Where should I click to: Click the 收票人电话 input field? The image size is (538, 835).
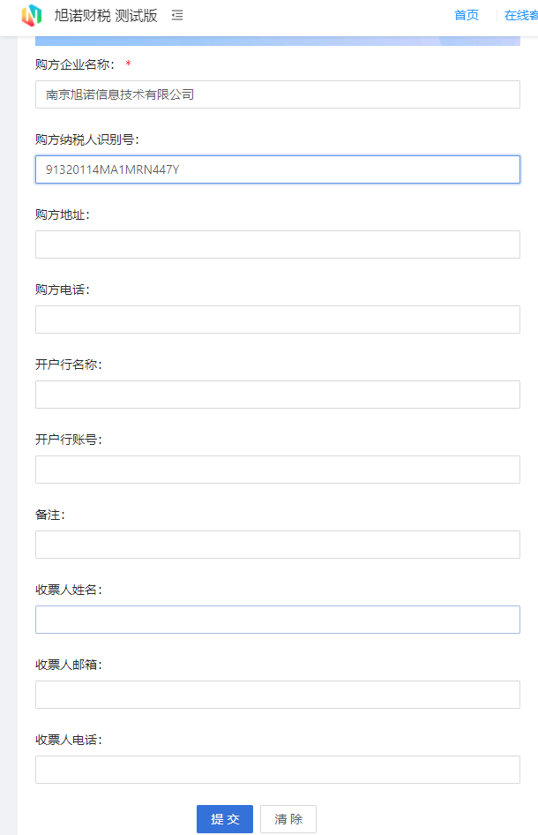click(x=277, y=770)
